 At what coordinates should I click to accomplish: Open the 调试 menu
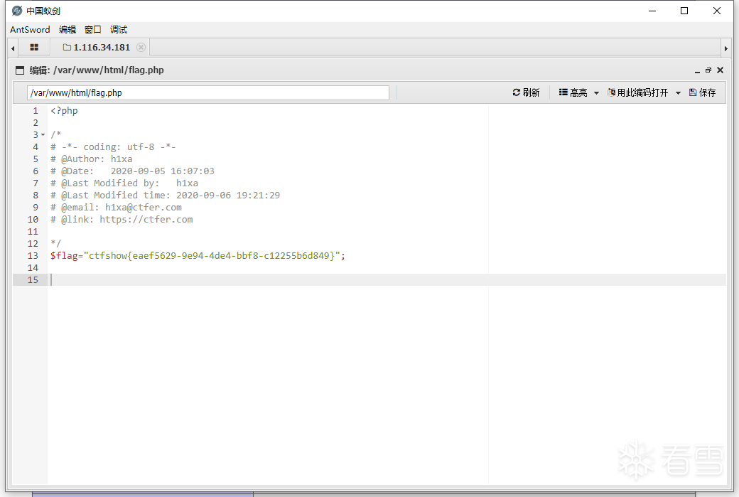click(118, 30)
